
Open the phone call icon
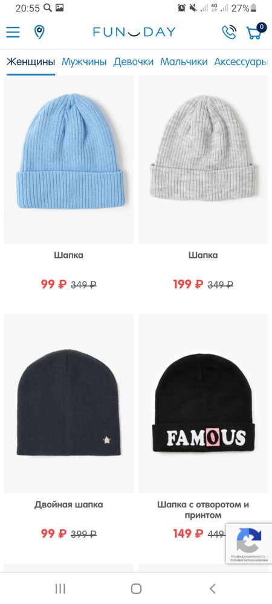tap(229, 33)
